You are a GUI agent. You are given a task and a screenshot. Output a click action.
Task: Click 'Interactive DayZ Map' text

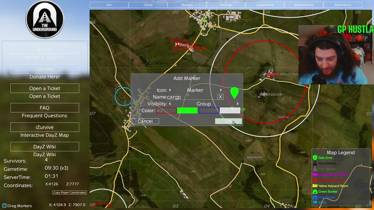coord(45,135)
